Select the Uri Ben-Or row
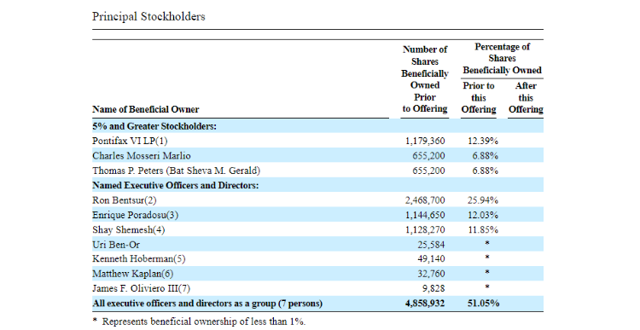Viewport: 640px width, 330px height. [317, 245]
